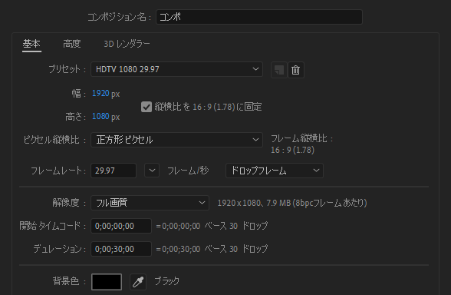
Task: Click the 1920 x 1080, 7.9 MB text
Action: tap(292, 203)
